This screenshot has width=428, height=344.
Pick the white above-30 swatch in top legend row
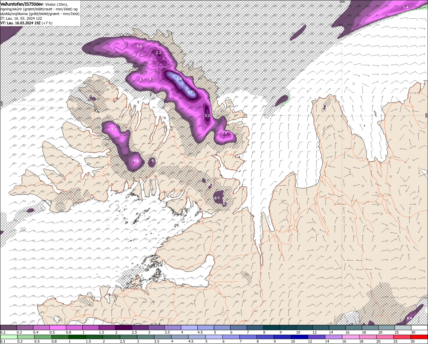pos(420,328)
